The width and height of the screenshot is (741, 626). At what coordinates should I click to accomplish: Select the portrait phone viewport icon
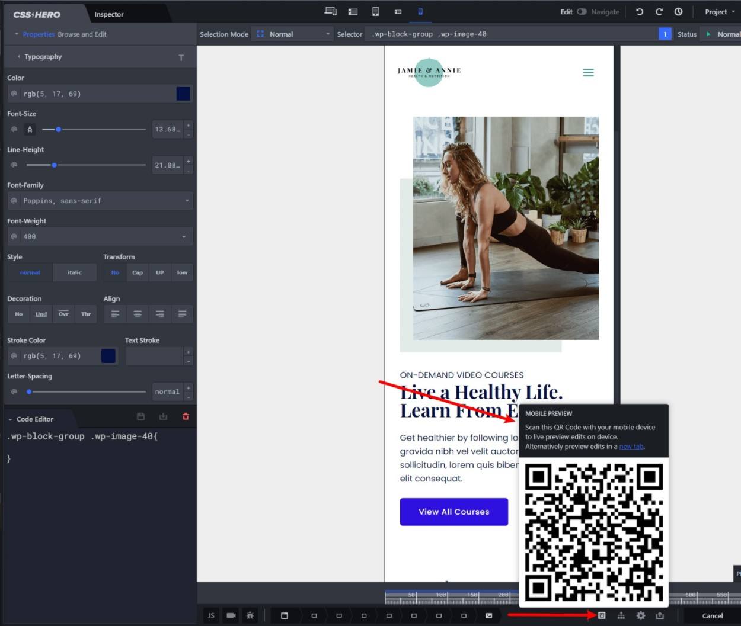[420, 11]
